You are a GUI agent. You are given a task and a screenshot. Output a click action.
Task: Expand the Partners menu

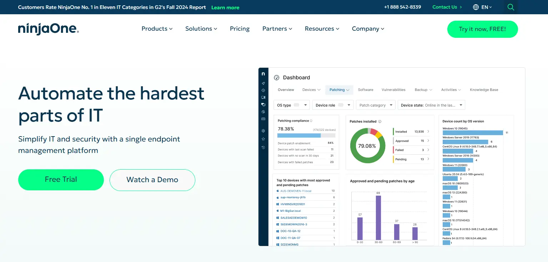pos(277,29)
